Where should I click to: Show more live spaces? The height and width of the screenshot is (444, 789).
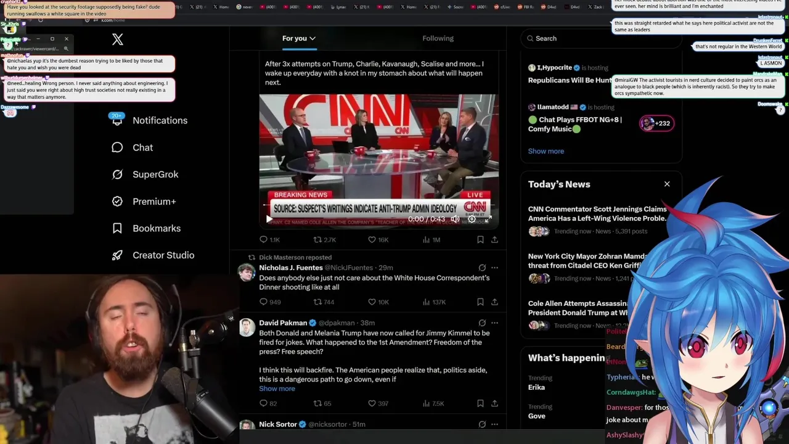[546, 151]
